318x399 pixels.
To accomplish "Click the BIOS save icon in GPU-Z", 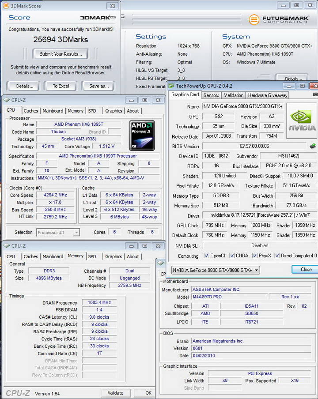I will tap(312, 146).
